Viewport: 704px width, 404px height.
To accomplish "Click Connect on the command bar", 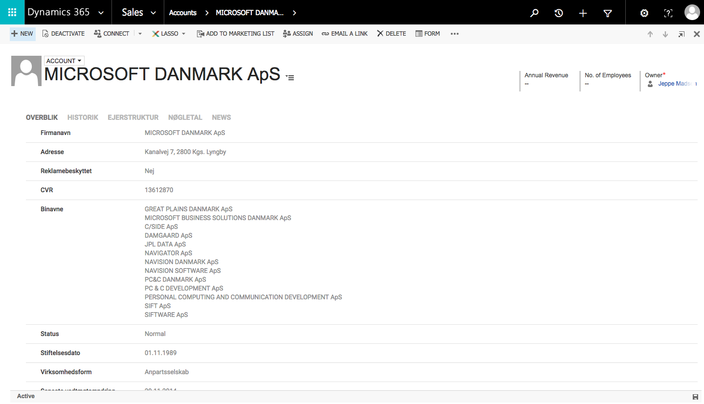I will pos(111,34).
